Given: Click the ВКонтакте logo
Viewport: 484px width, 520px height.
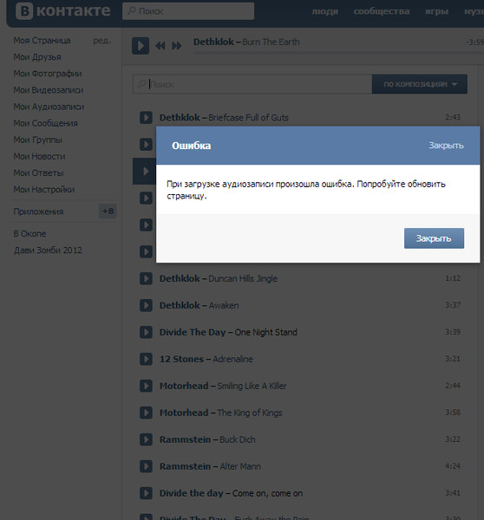Looking at the screenshot, I should [x=62, y=11].
